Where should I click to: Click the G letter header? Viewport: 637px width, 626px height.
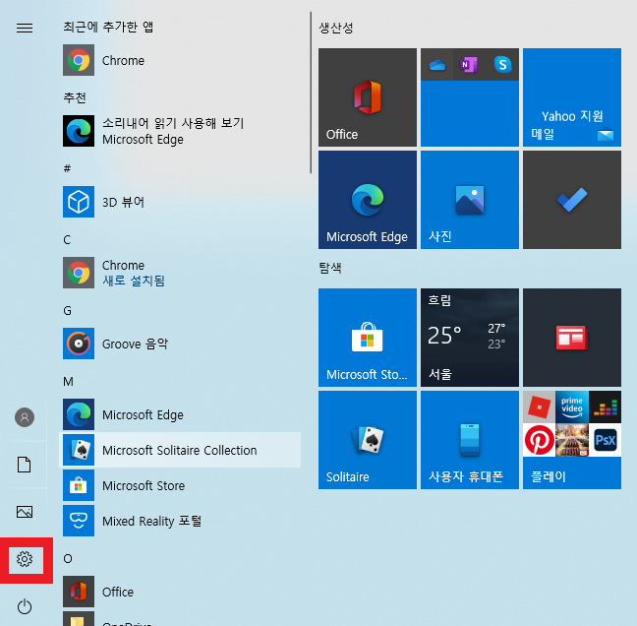[x=68, y=311]
